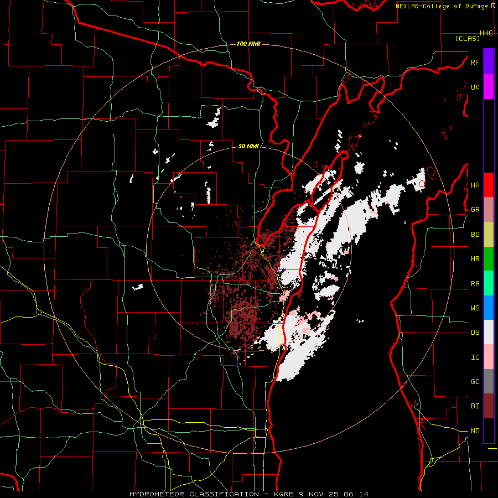
Task: Select the GR legend color block
Action: click(x=489, y=209)
